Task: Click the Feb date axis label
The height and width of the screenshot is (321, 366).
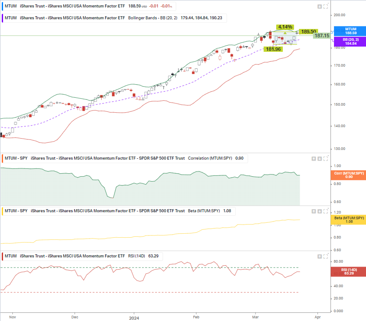Action: [196, 317]
